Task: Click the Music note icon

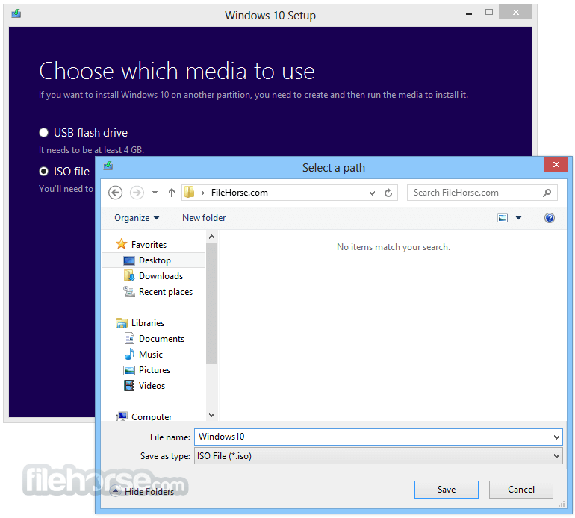Action: click(x=129, y=354)
